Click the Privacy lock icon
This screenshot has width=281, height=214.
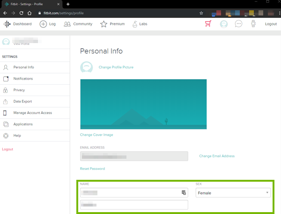tap(5, 90)
